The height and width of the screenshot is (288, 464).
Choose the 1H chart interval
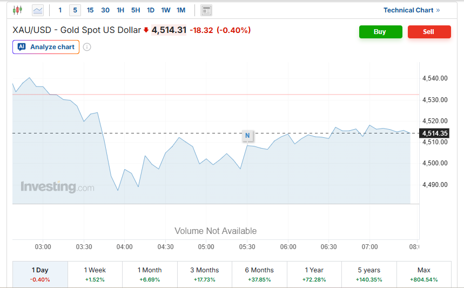(x=120, y=10)
